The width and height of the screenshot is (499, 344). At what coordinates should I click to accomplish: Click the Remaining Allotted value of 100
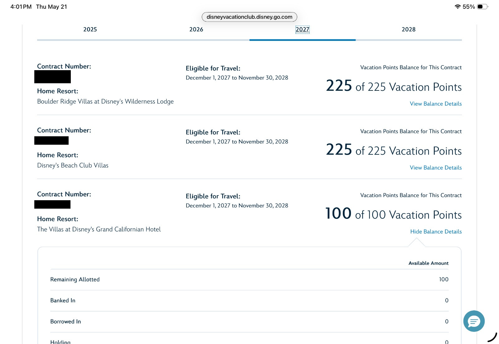tap(444, 279)
